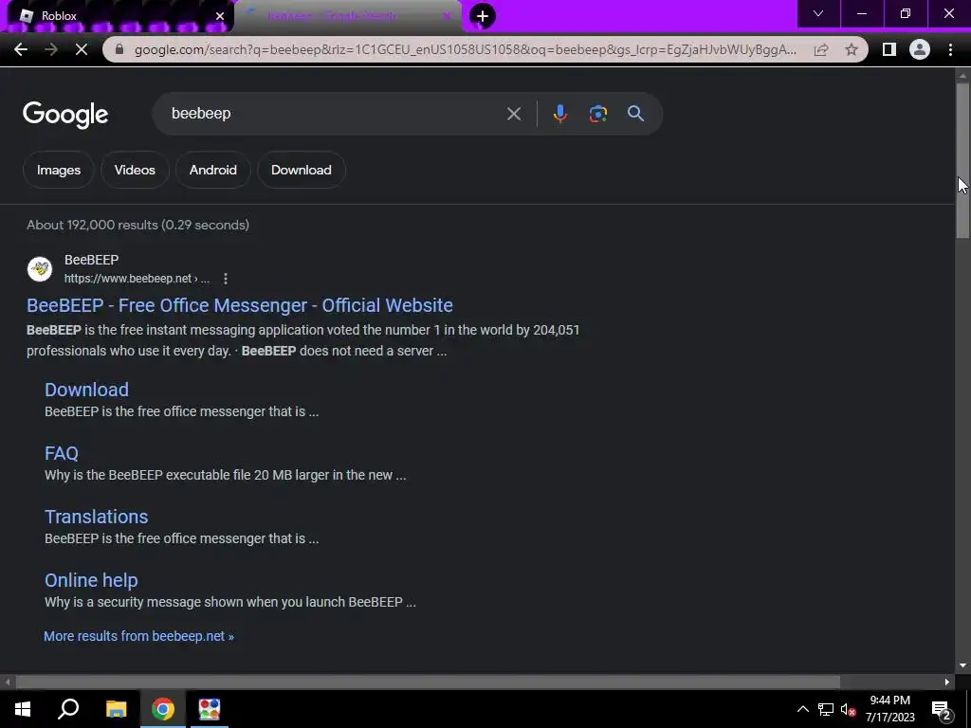Screen dimensions: 971x728
Task: Select the beebeep Google Search tab
Action: [347, 16]
